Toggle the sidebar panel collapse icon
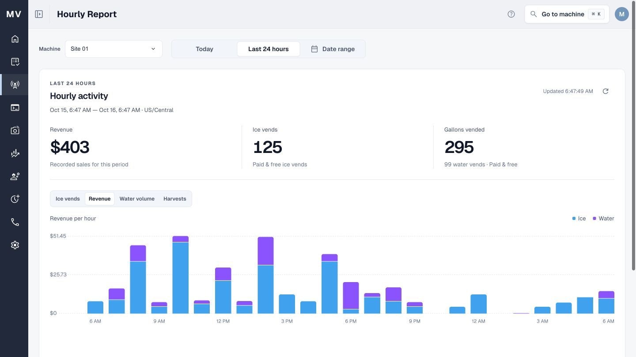Viewport: 636px width, 357px height. (39, 14)
